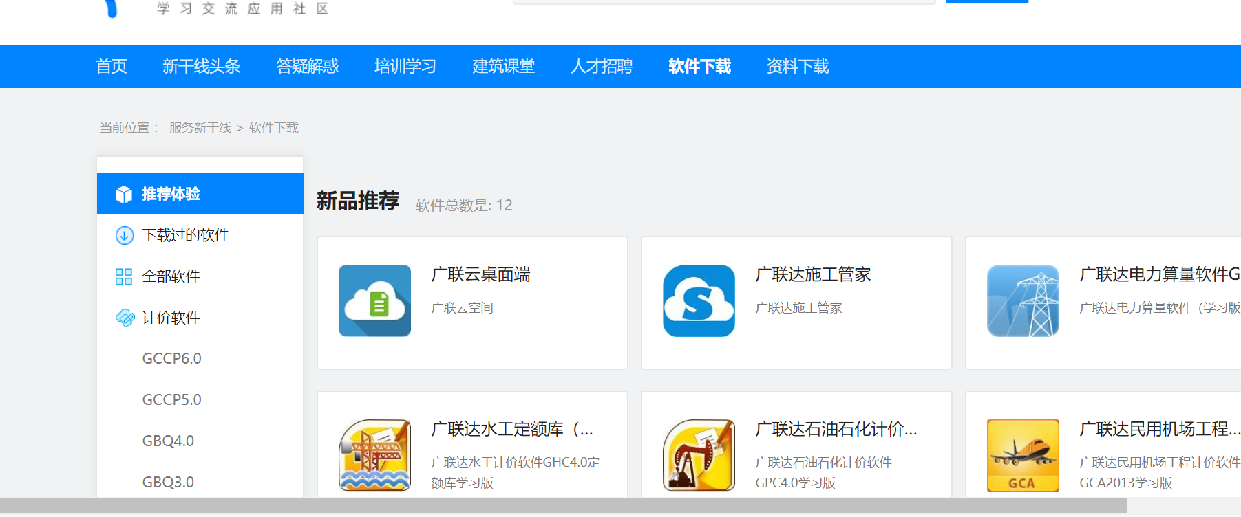Open 资料下载 navigation tab
Screen dimensions: 1241x517
click(x=798, y=66)
